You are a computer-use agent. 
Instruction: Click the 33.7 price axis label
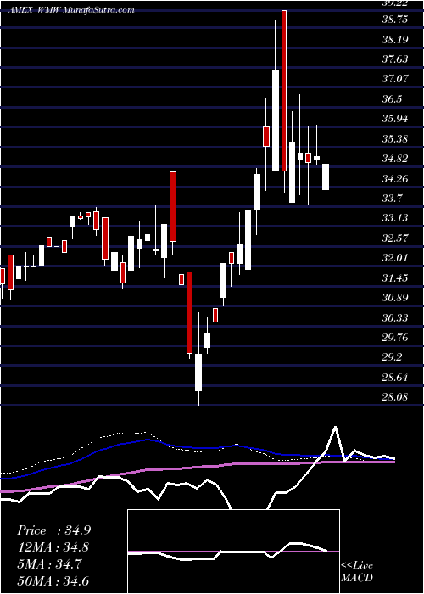pos(392,199)
